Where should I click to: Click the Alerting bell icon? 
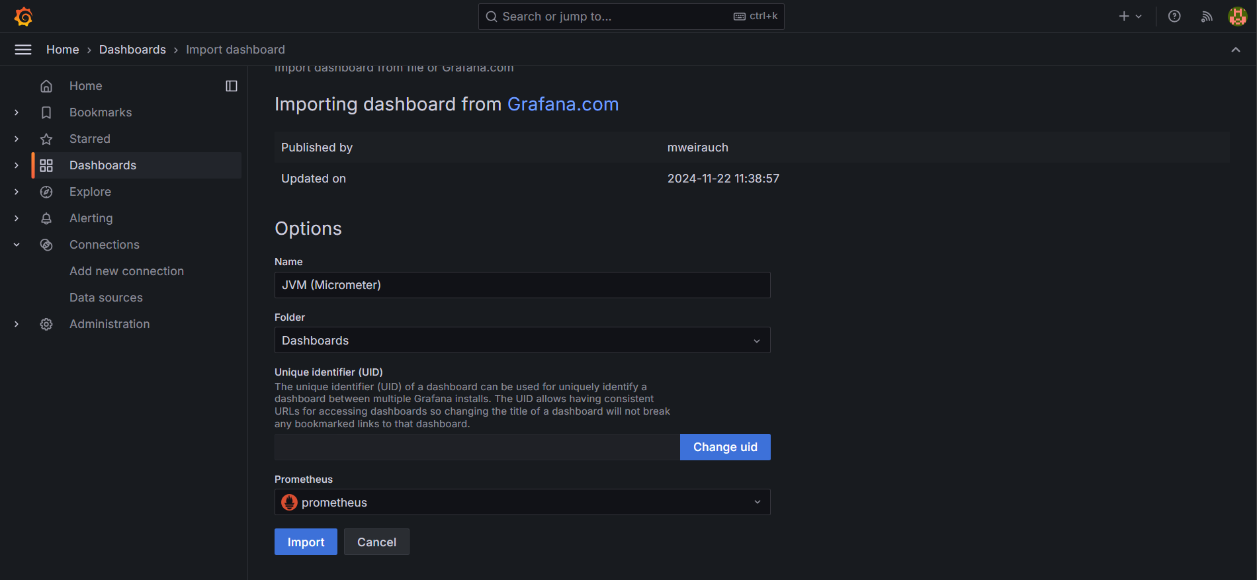pyautogui.click(x=46, y=218)
